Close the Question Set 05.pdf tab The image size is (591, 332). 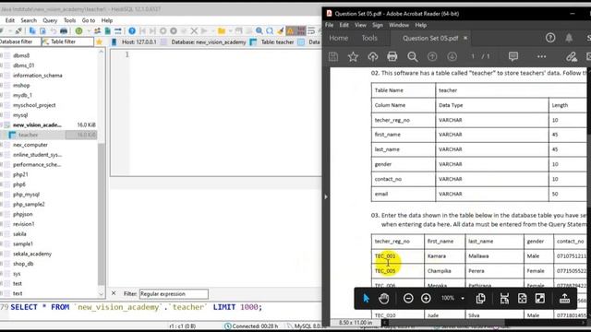pos(465,38)
